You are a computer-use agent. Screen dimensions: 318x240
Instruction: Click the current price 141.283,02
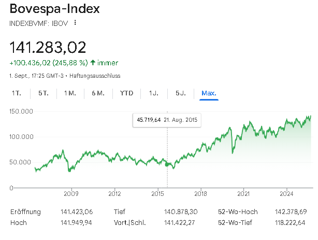[x=48, y=47]
